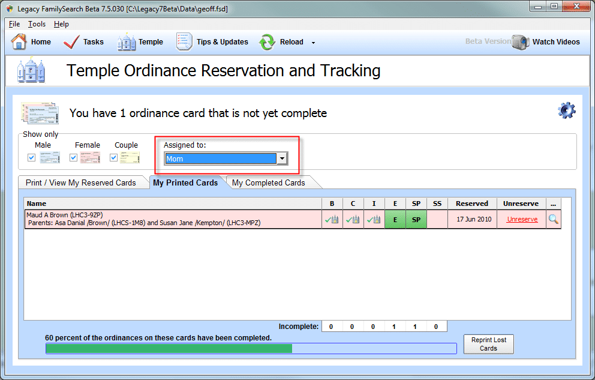Viewport: 595px width, 380px height.
Task: Click the B column header
Action: click(x=332, y=204)
